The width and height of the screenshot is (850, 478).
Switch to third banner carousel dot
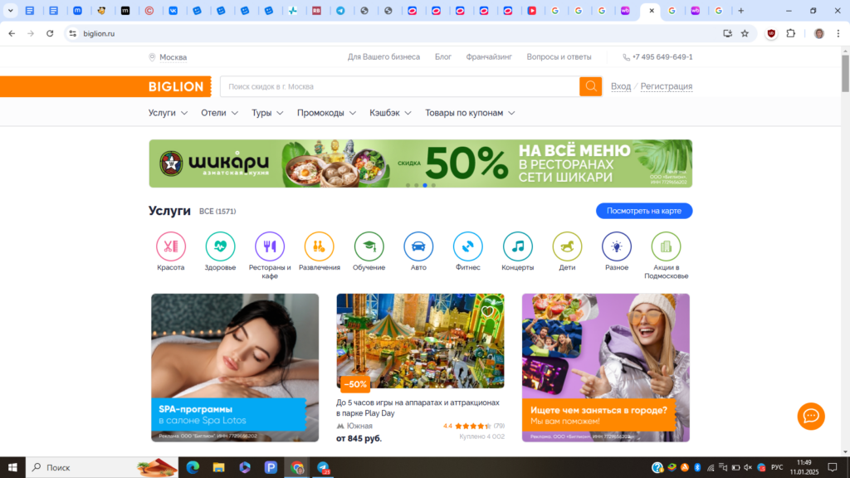[x=425, y=185]
